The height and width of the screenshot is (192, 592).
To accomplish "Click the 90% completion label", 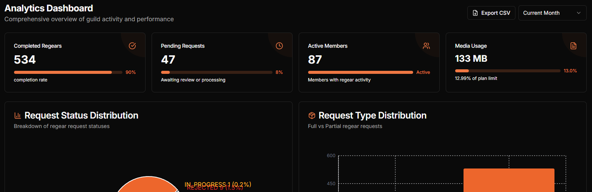I will click(x=131, y=72).
